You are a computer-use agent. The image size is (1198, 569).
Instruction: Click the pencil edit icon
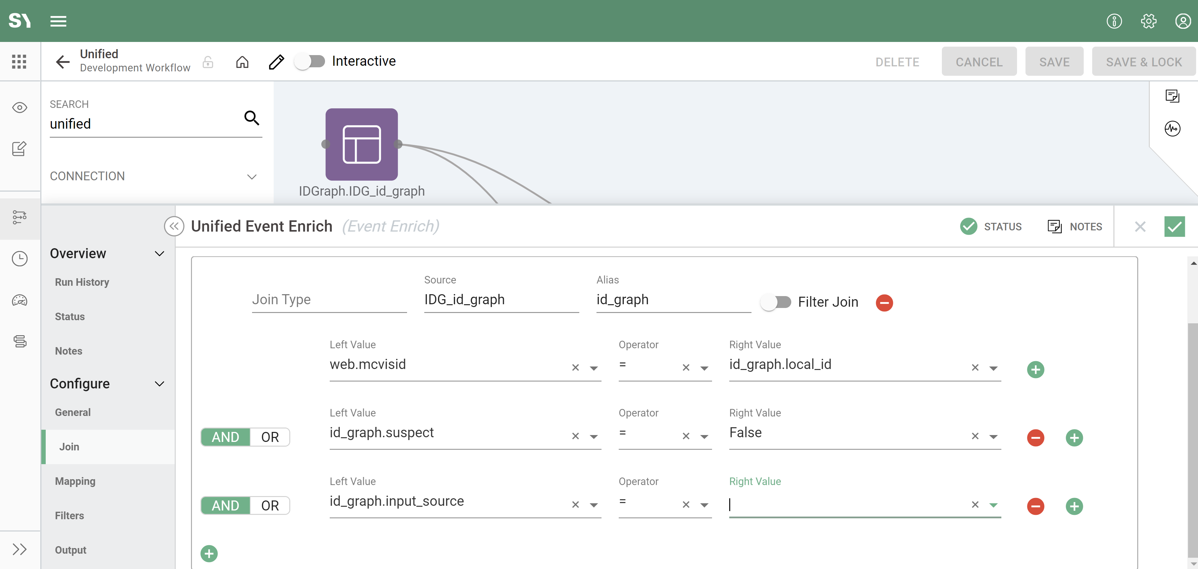point(276,62)
